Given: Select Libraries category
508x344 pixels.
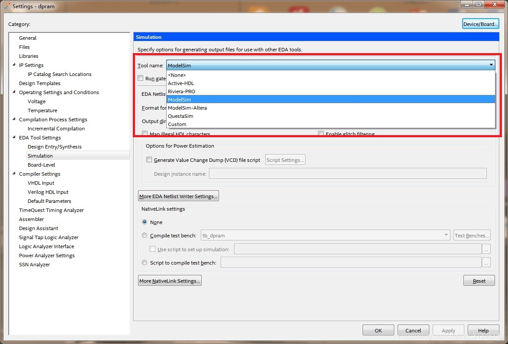Looking at the screenshot, I should pos(29,56).
